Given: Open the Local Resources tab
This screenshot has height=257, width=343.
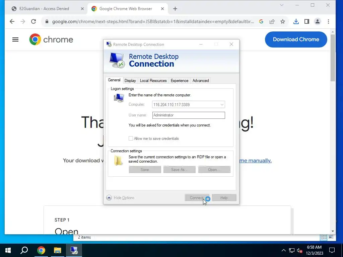Looking at the screenshot, I should (153, 81).
